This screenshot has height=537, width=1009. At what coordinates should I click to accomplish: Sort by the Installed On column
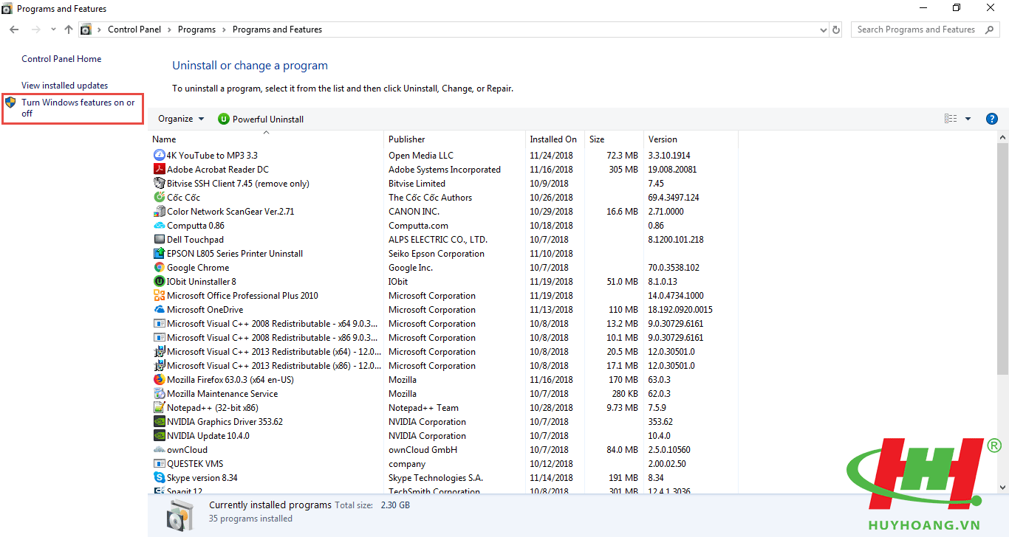click(555, 139)
